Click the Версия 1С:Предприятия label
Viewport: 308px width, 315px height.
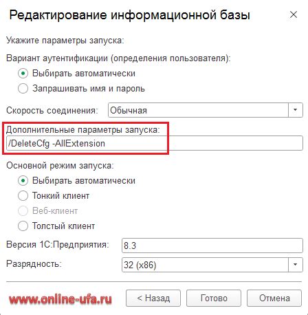click(x=58, y=245)
